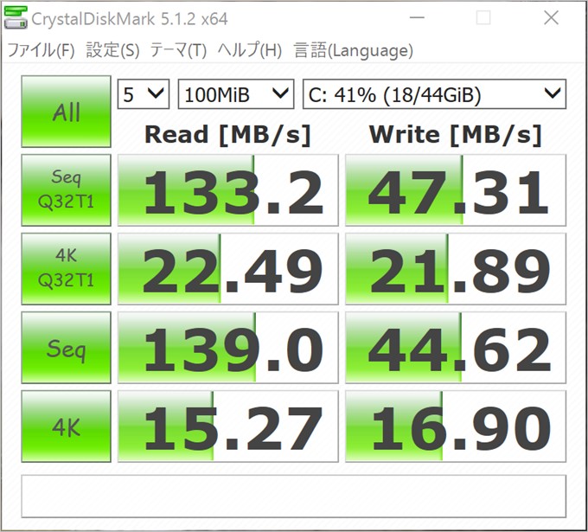Viewport: 588px width, 532px height.
Task: Start the Seq benchmark
Action: (66, 348)
